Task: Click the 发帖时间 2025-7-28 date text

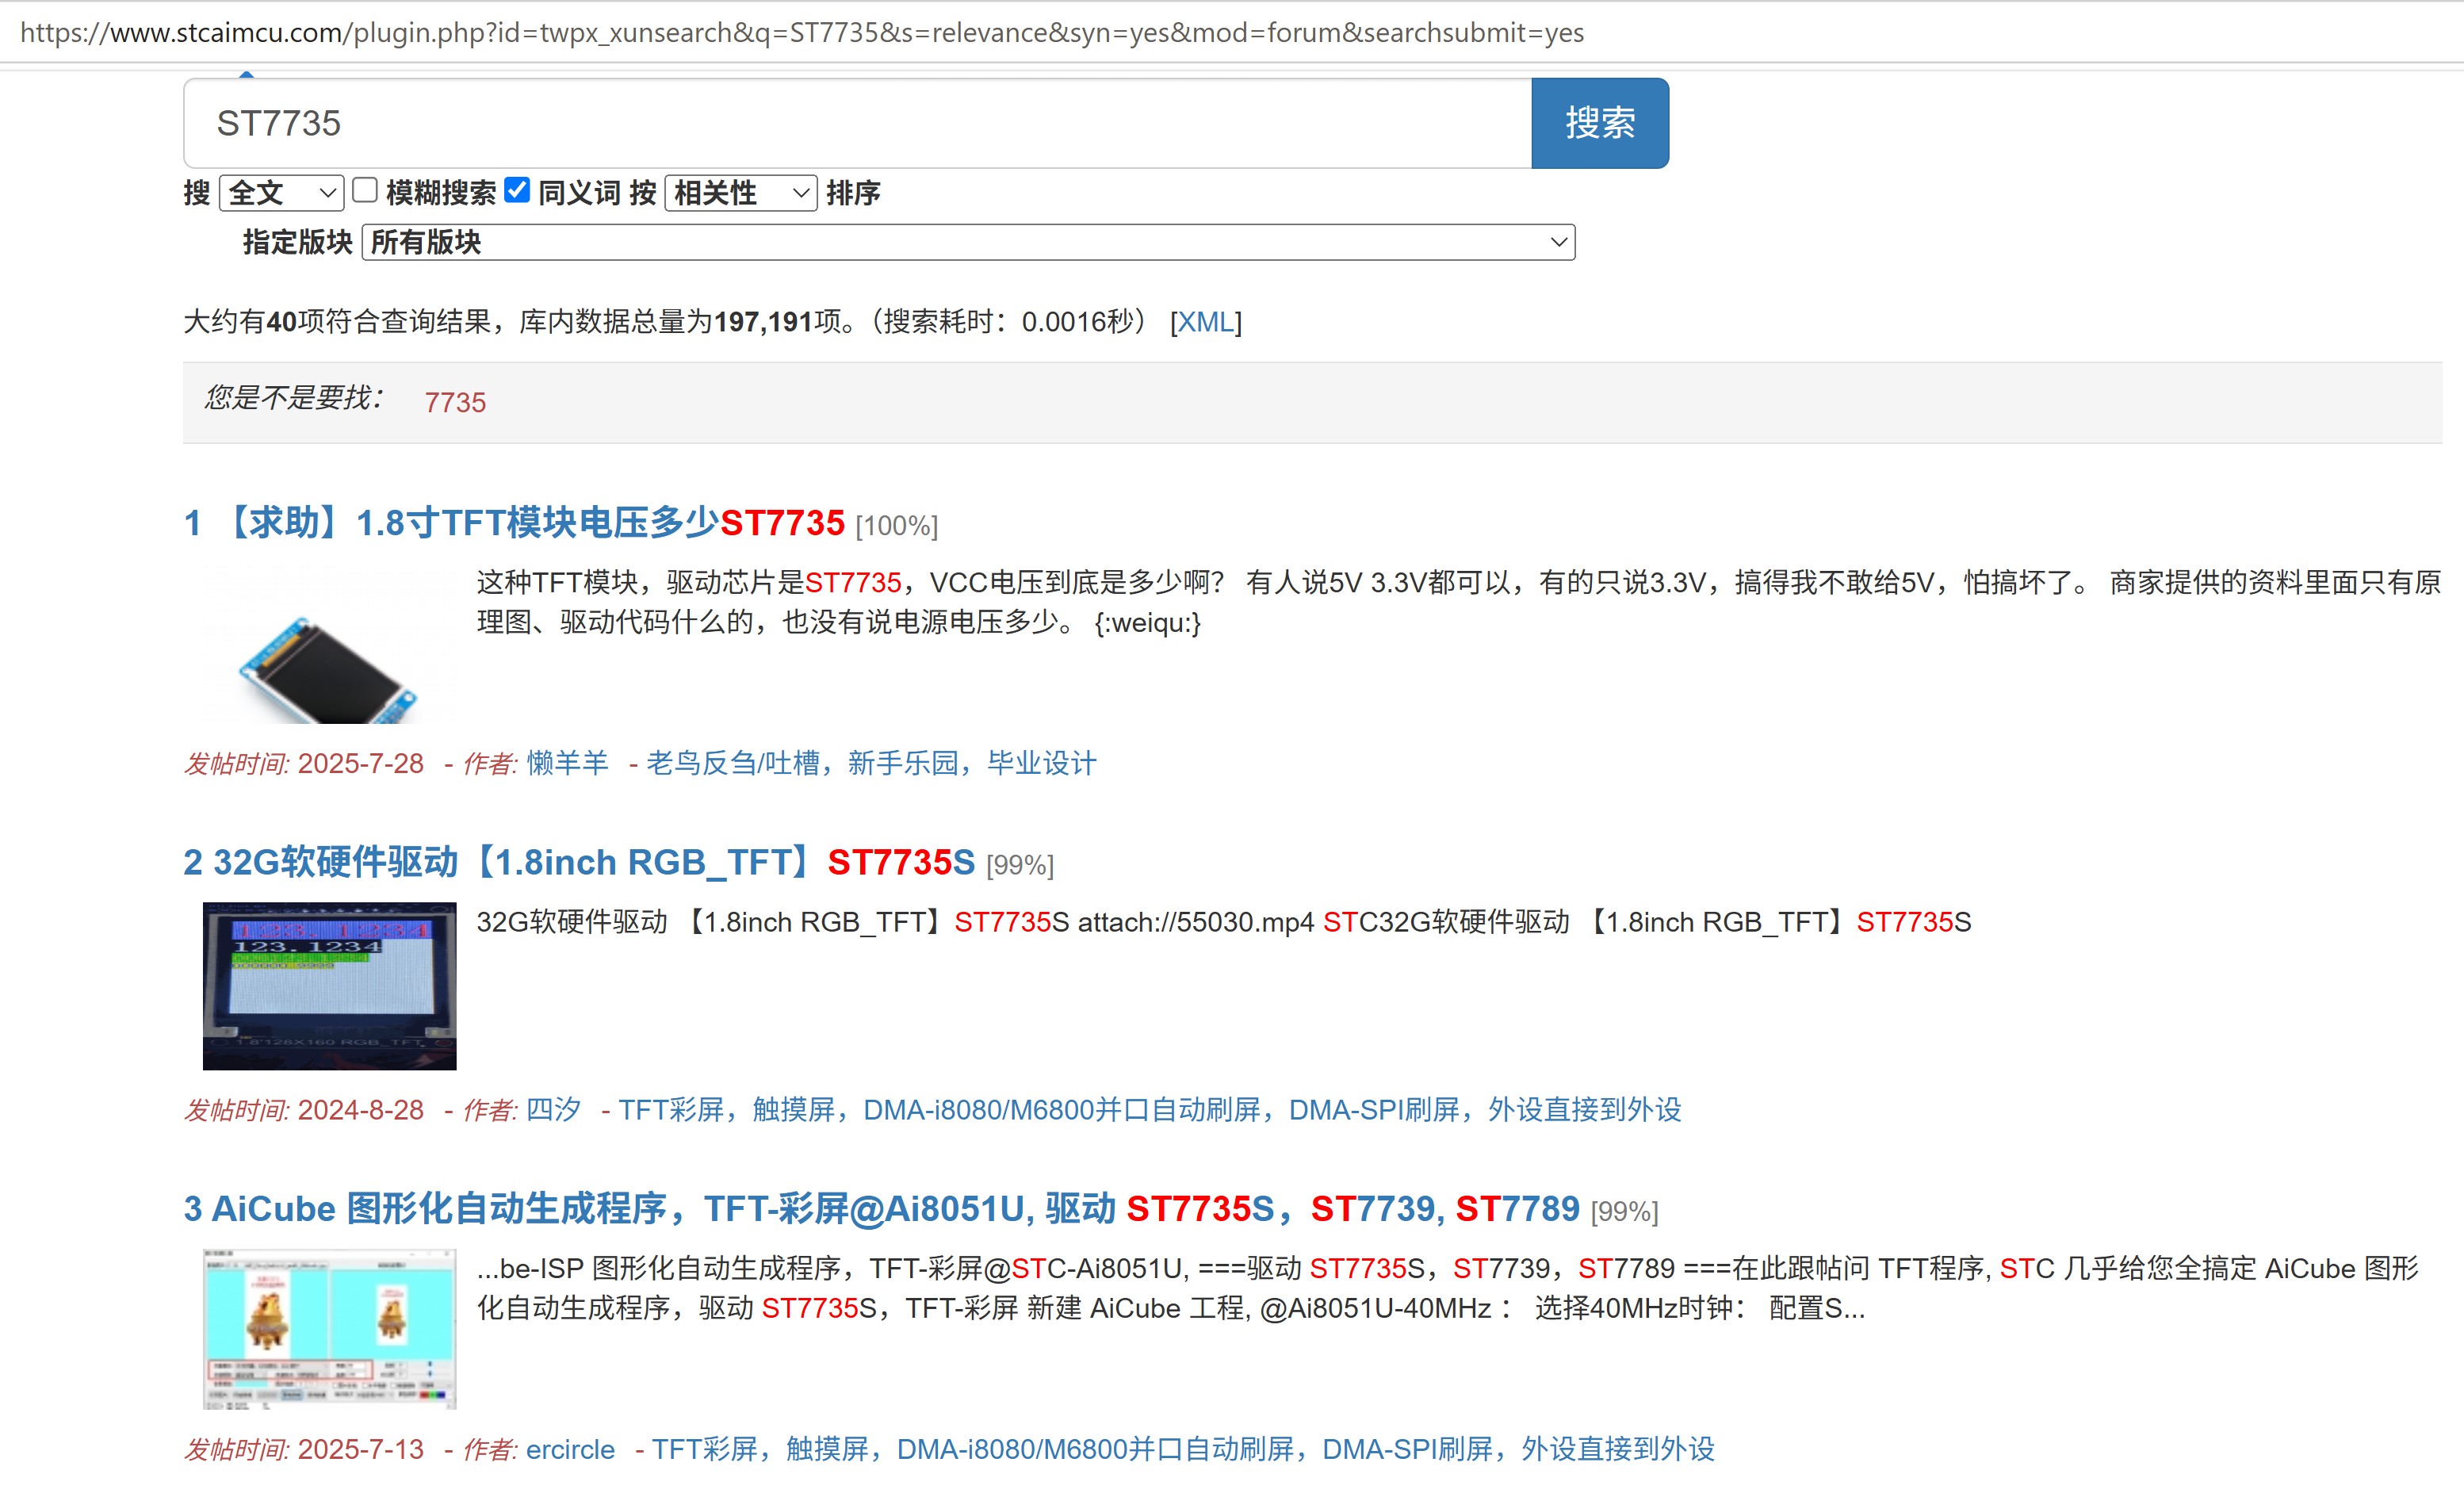Action: (304, 763)
